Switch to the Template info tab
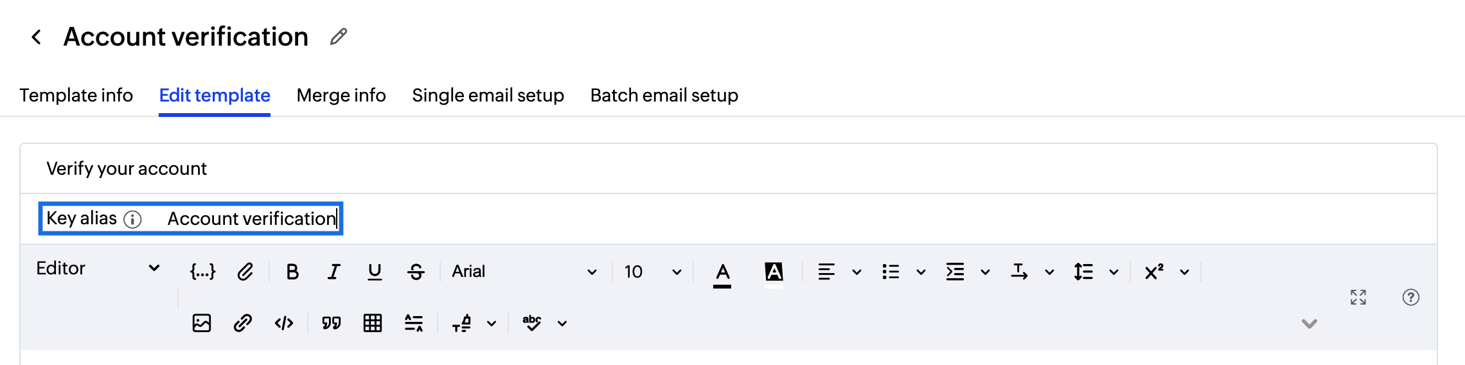Viewport: 1465px width, 365px height. pos(76,95)
